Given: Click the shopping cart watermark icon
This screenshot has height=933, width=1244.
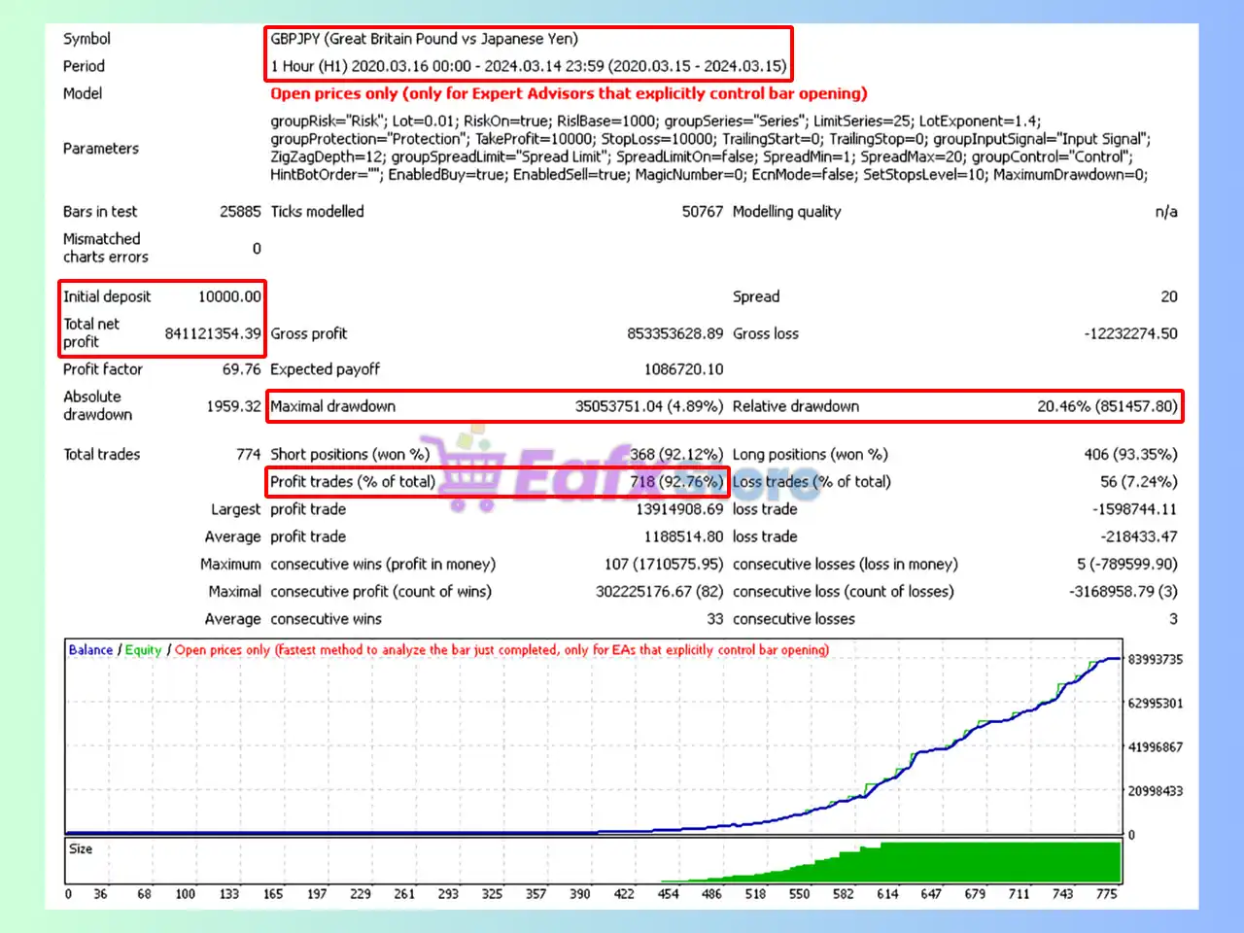Looking at the screenshot, I should [463, 469].
